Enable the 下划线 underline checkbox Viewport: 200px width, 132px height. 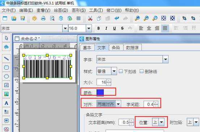(x=121, y=71)
